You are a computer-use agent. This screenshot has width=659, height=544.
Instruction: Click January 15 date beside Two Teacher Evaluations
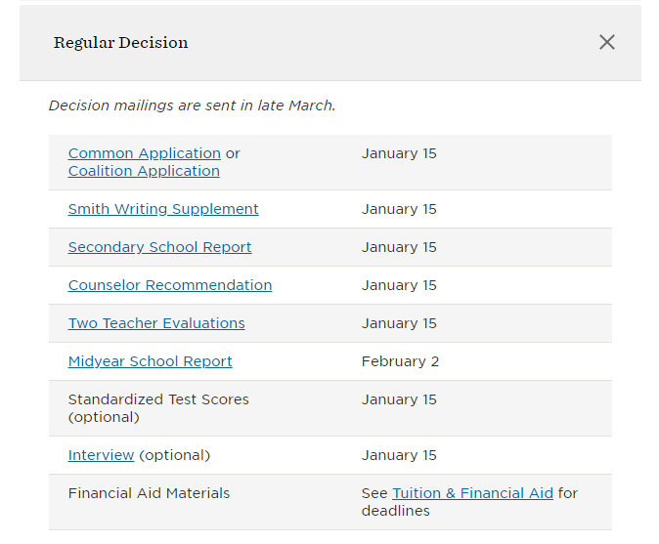(x=399, y=323)
